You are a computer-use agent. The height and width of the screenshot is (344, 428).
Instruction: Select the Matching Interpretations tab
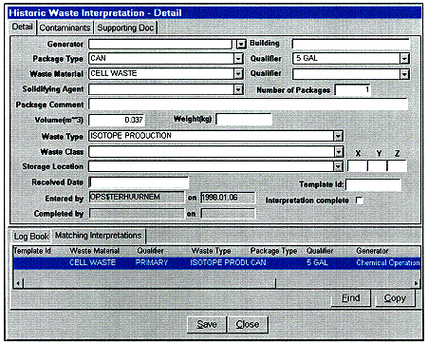click(98, 236)
